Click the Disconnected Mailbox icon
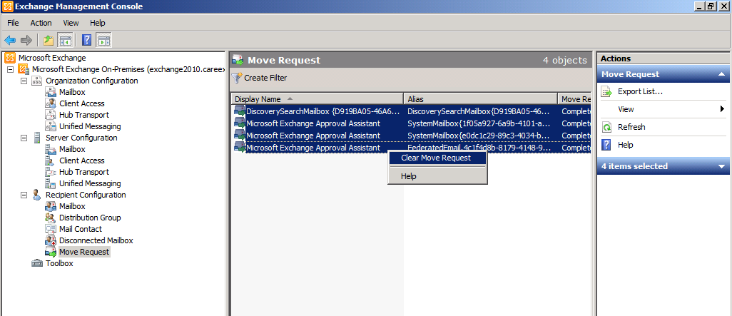This screenshot has height=316, width=732. (x=51, y=240)
